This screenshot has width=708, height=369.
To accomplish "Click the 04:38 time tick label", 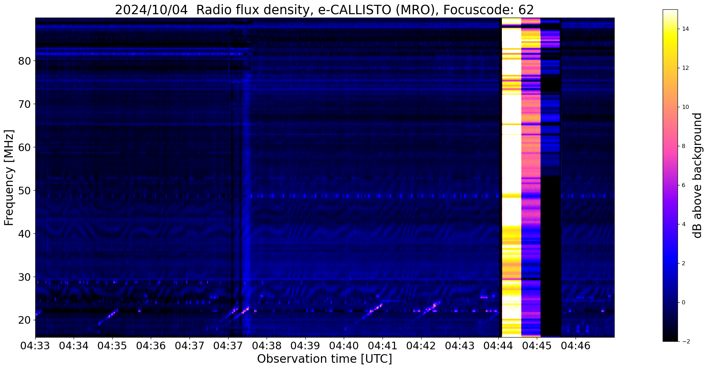I will click(267, 345).
